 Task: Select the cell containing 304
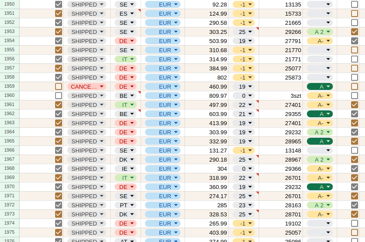[x=207, y=169]
